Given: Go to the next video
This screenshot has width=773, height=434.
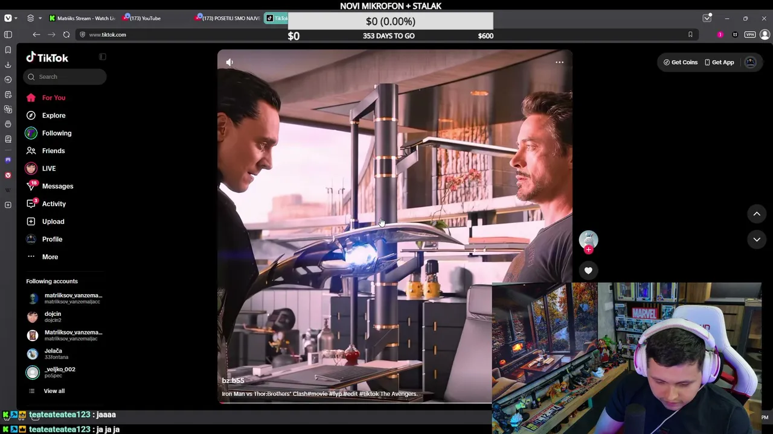Looking at the screenshot, I should pos(757,239).
